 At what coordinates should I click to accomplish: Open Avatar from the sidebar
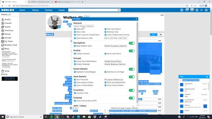click(x=6, y=27)
